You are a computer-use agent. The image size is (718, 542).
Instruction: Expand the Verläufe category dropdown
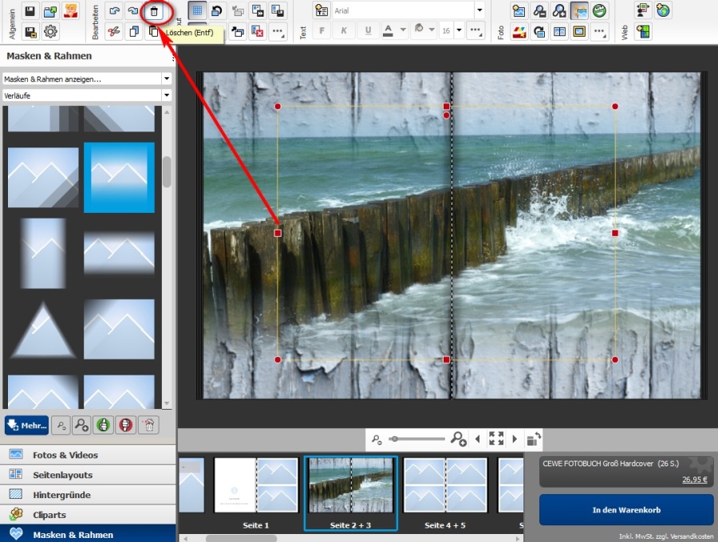coord(87,96)
